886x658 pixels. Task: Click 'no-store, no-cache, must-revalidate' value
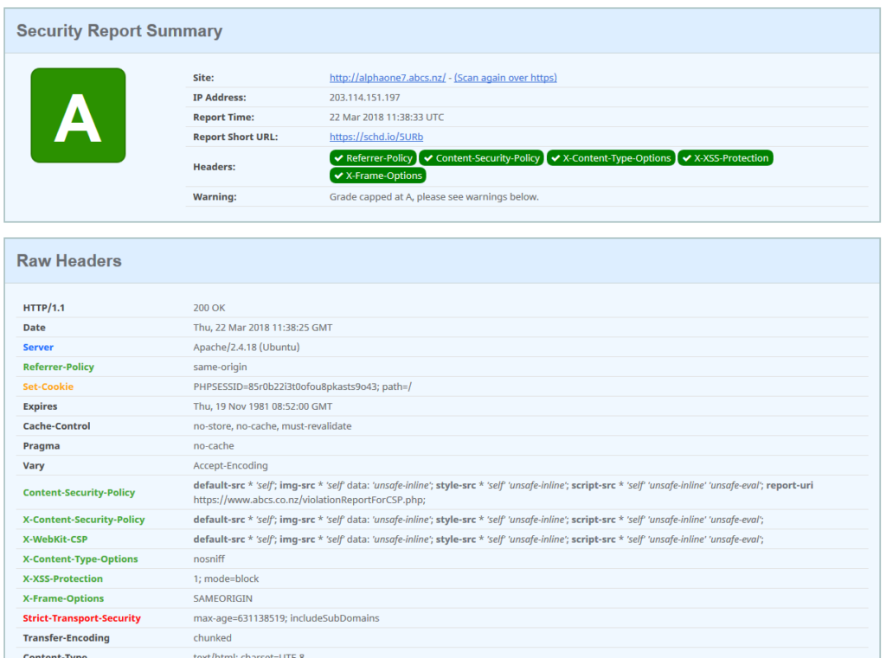tap(273, 426)
